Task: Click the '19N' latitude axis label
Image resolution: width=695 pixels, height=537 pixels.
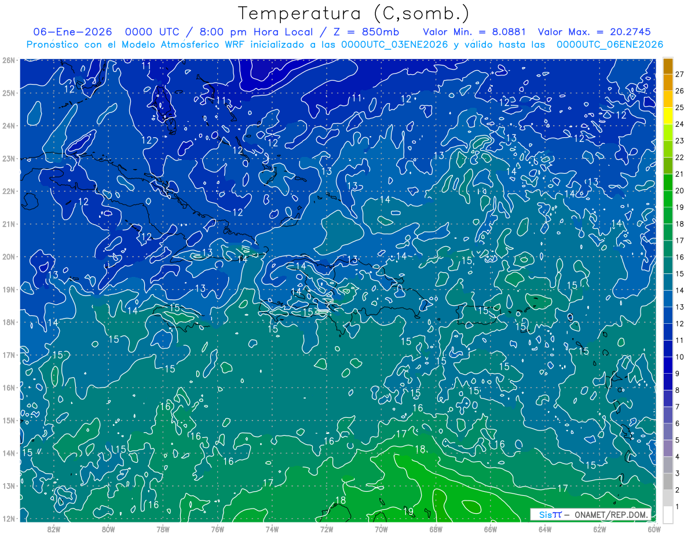Action: point(9,289)
